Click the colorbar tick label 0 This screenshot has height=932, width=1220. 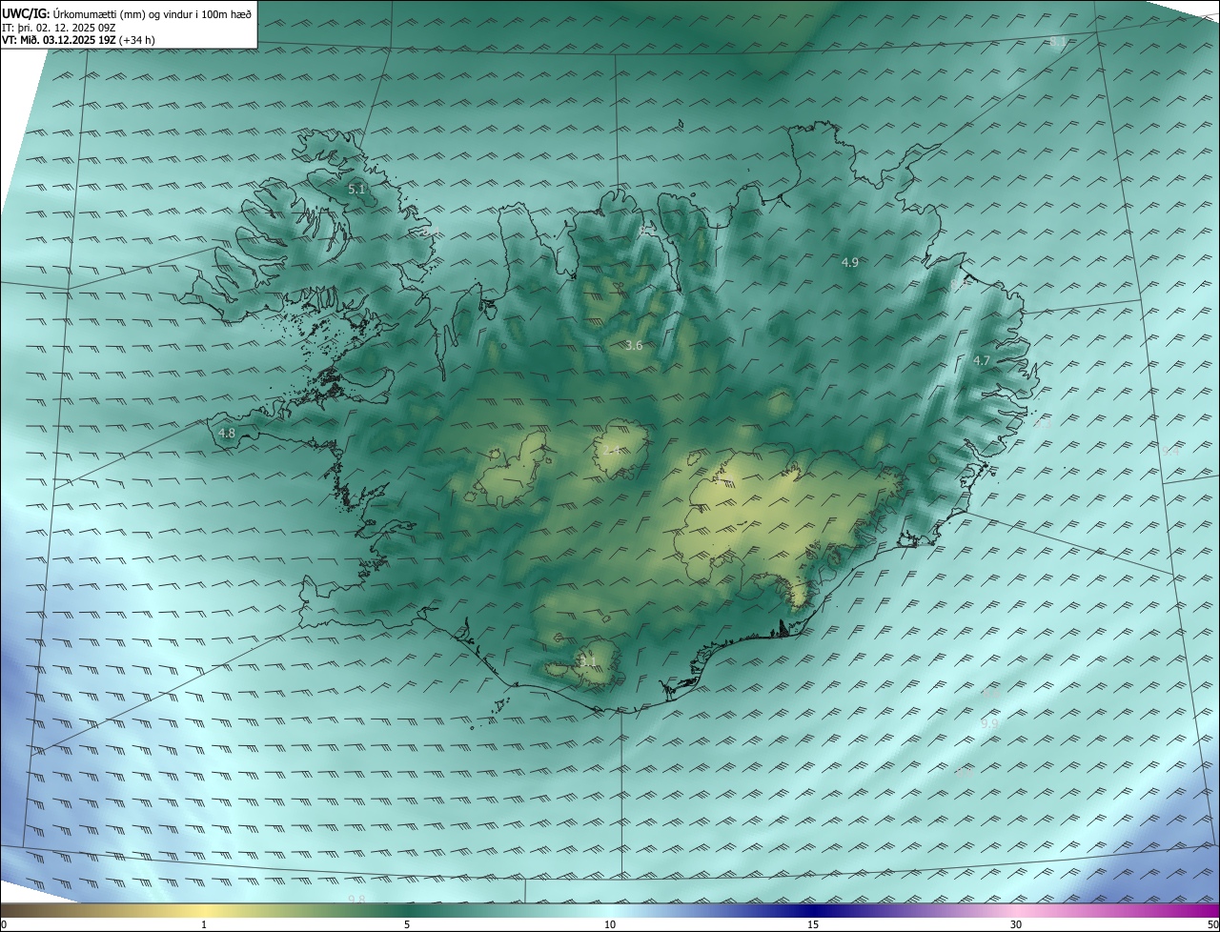pos(3,924)
